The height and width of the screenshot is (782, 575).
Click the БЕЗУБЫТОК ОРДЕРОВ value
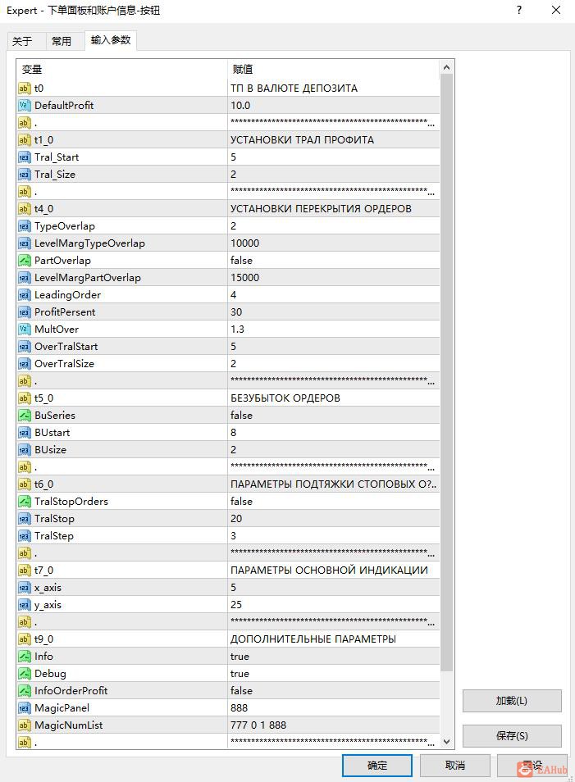coord(285,398)
